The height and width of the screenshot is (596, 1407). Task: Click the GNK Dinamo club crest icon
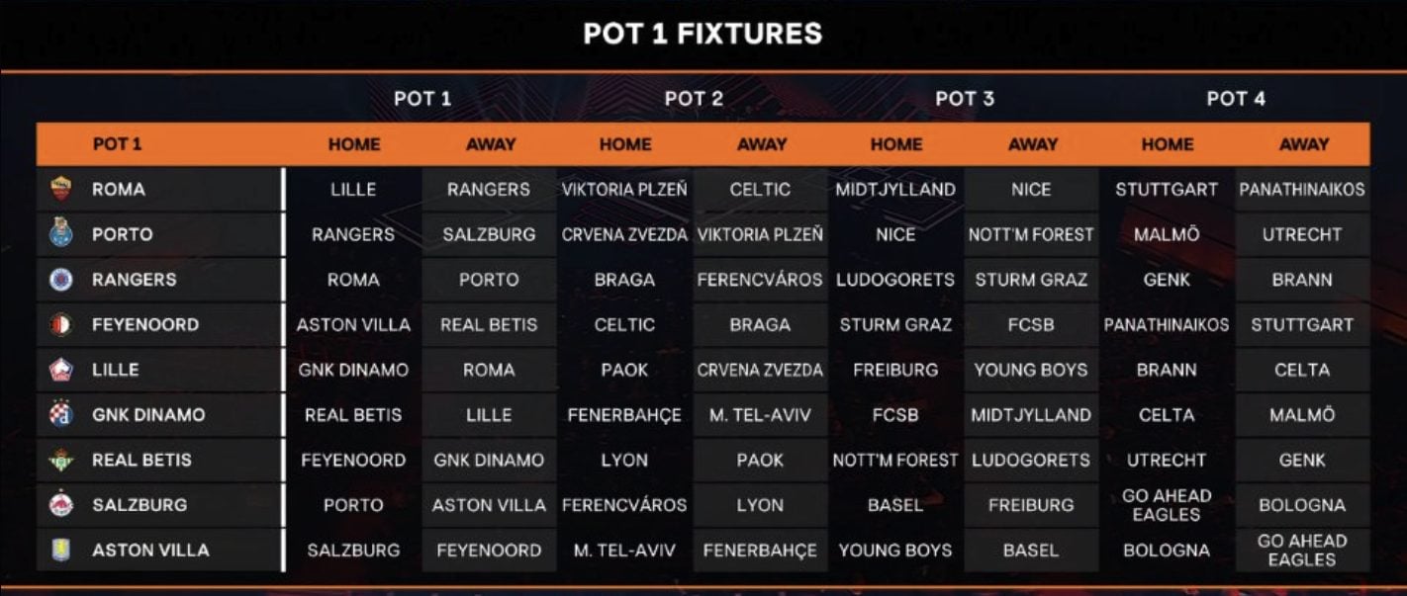[x=61, y=414]
